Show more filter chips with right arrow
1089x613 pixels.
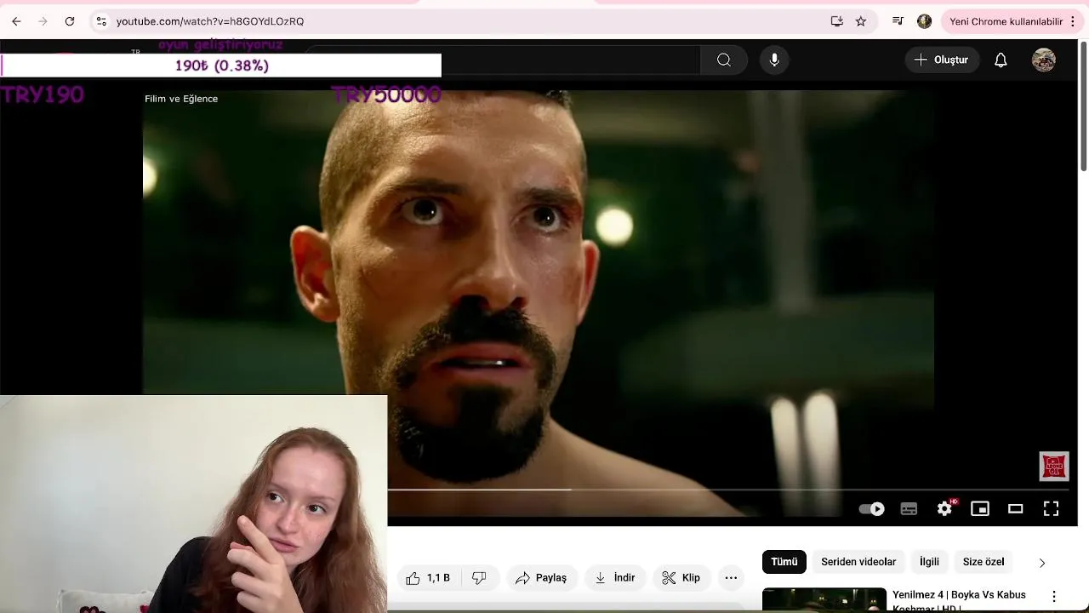[x=1042, y=563]
